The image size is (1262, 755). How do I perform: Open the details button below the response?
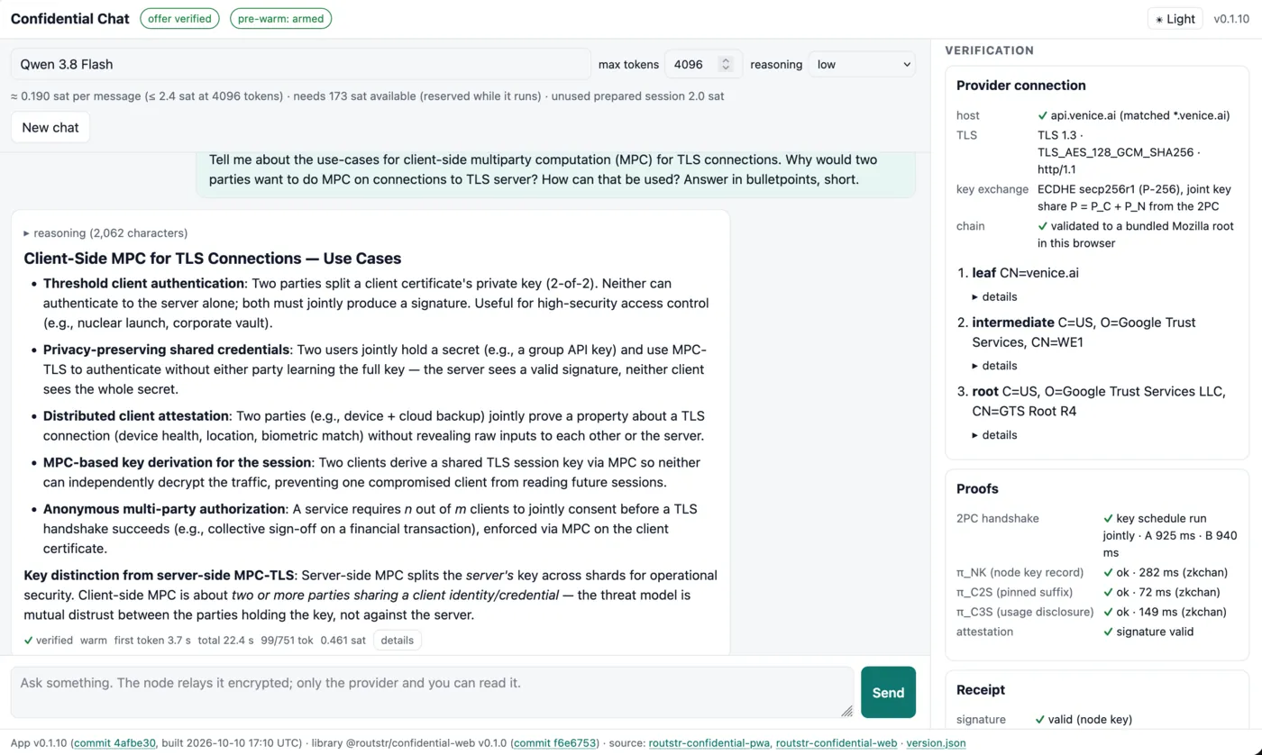click(397, 641)
